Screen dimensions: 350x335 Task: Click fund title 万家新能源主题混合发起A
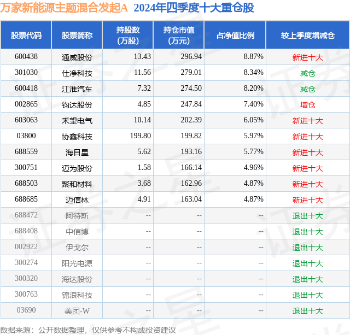tap(64, 8)
